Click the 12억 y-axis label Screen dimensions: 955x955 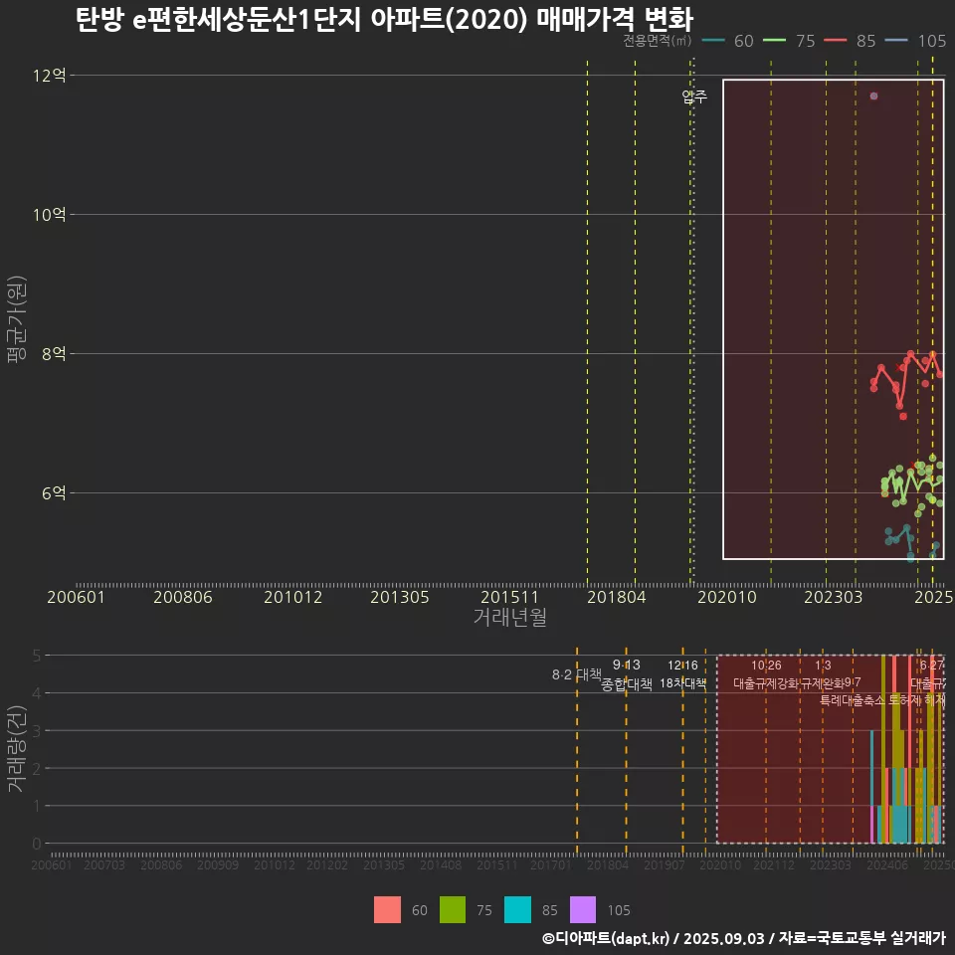point(50,76)
